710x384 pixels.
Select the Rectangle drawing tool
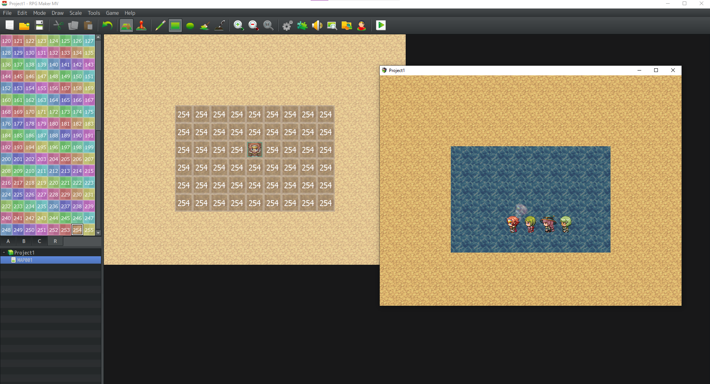[175, 25]
